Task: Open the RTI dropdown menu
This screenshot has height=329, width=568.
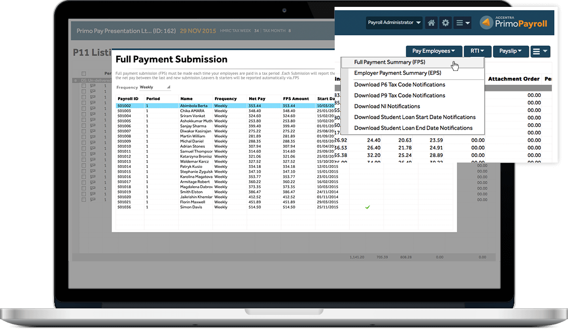Action: coord(477,51)
